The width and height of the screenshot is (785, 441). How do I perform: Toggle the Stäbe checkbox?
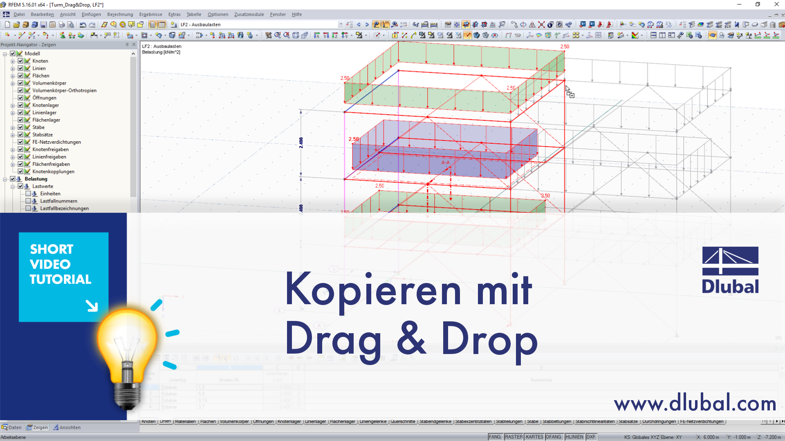[20, 127]
